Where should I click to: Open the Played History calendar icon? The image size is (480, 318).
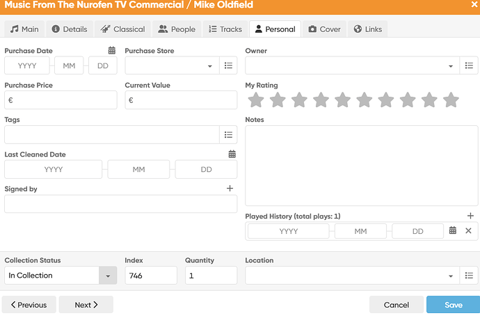pos(453,231)
